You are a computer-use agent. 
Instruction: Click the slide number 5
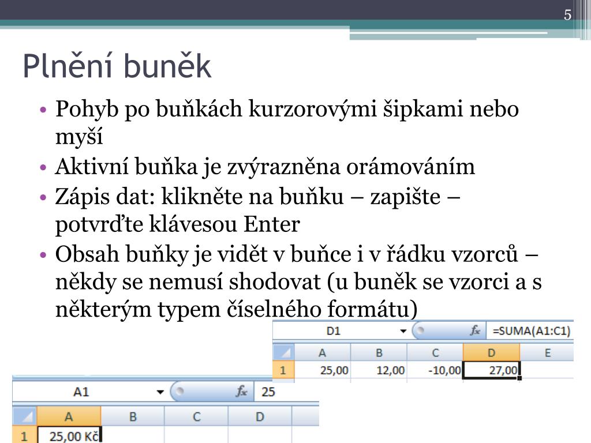click(567, 14)
